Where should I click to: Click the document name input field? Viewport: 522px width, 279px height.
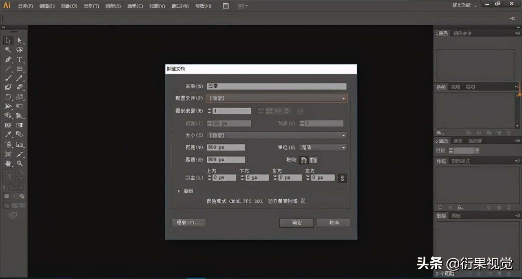pos(276,86)
